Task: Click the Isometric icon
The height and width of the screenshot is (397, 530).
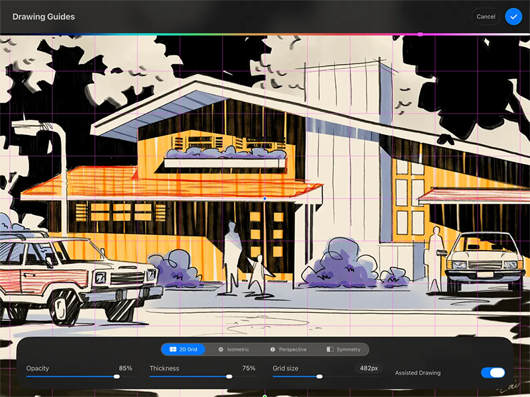Action: (x=221, y=349)
